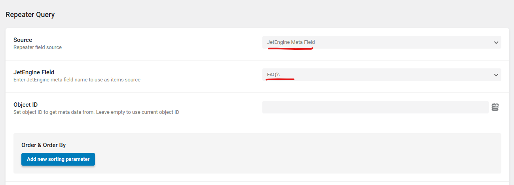Click the Repeater Query heading
This screenshot has width=514, height=185.
pos(30,15)
